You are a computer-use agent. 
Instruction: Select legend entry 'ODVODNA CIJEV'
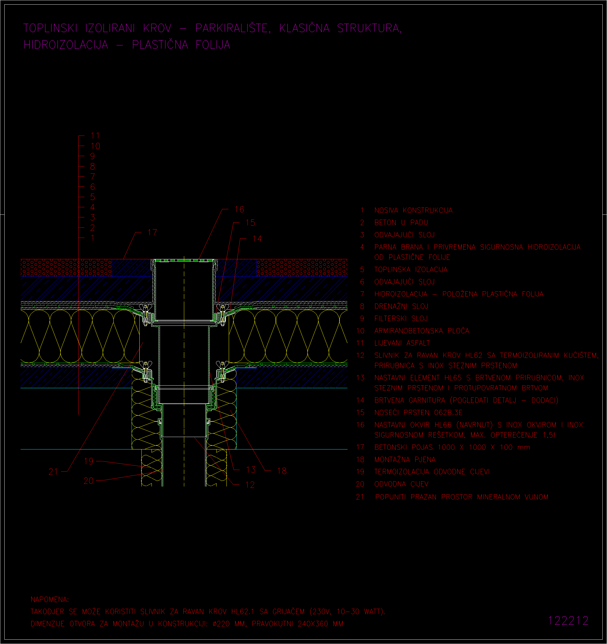pos(401,484)
